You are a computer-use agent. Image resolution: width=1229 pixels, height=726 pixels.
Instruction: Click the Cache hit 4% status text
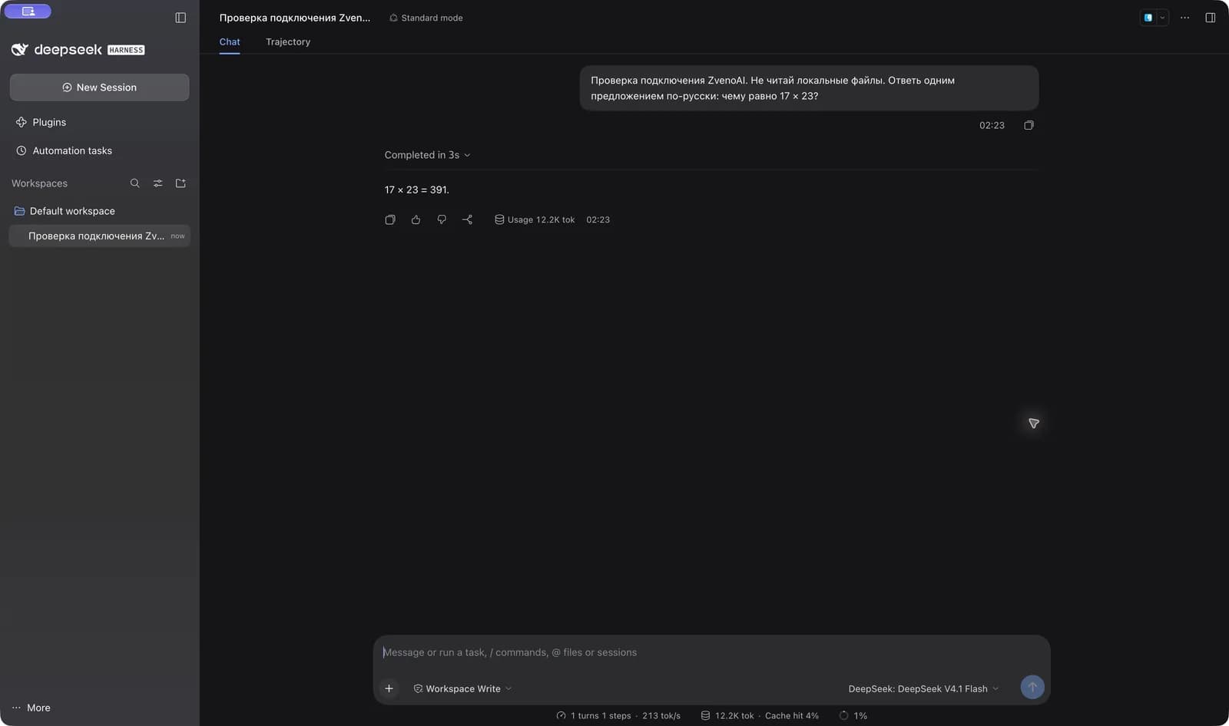[792, 715]
